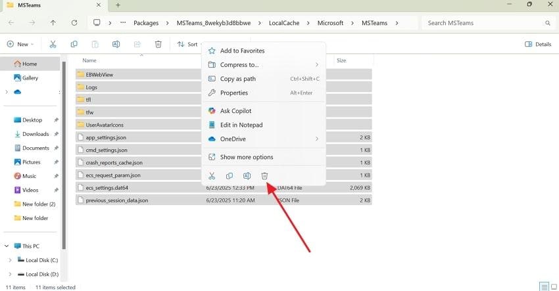Sort by Name column header
The height and width of the screenshot is (291, 559).
89,60
